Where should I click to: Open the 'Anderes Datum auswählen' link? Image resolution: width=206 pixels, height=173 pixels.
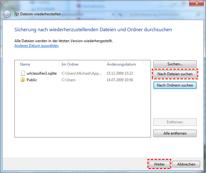36,46
